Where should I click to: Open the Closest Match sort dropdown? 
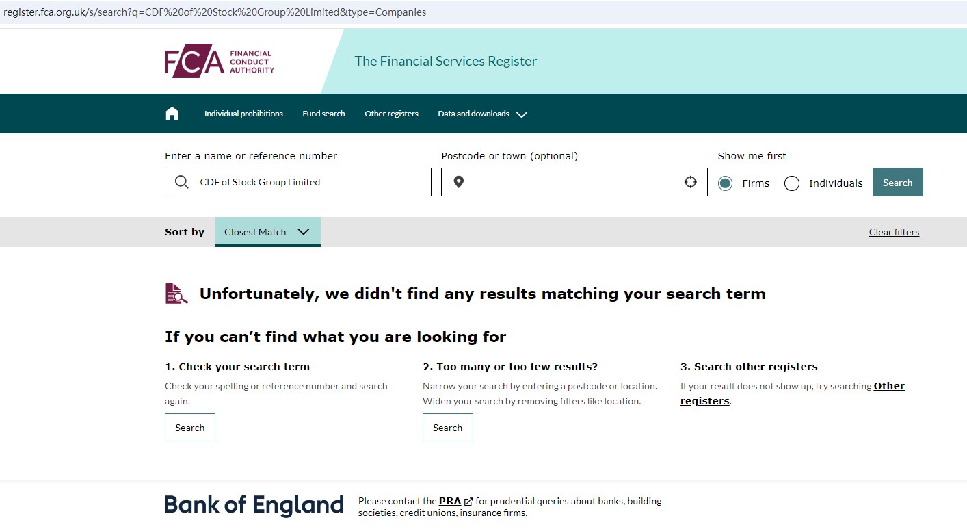click(x=267, y=232)
